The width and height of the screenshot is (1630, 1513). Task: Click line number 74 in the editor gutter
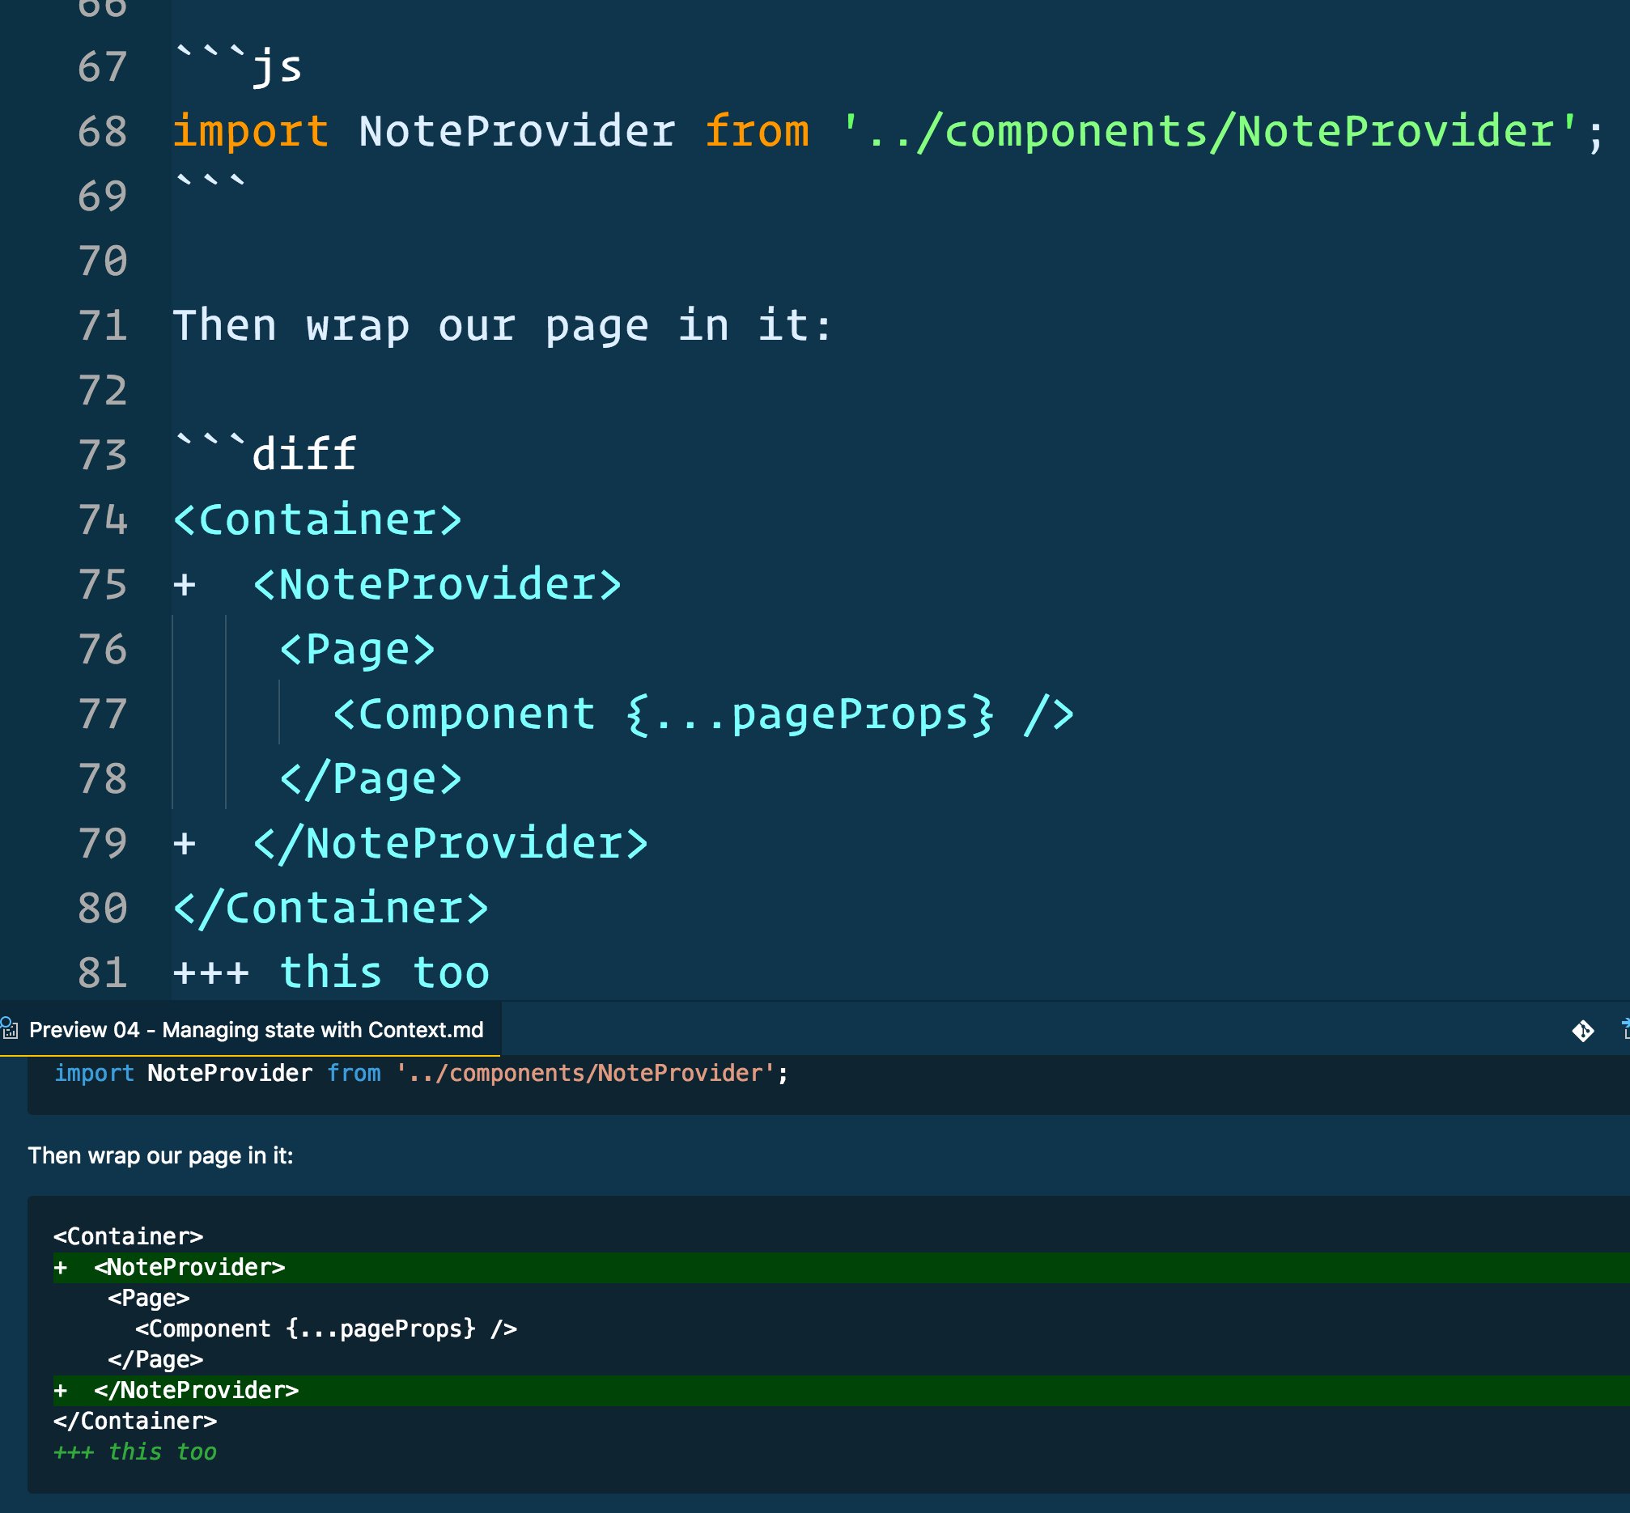pos(103,519)
